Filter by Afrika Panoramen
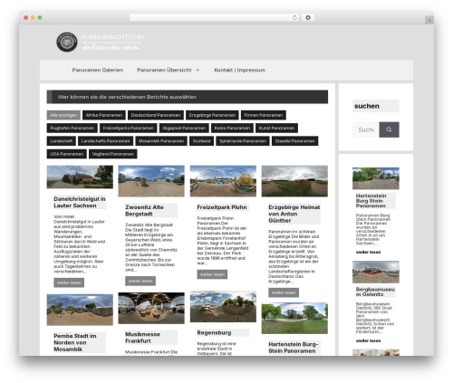The image size is (453, 383). click(x=104, y=115)
